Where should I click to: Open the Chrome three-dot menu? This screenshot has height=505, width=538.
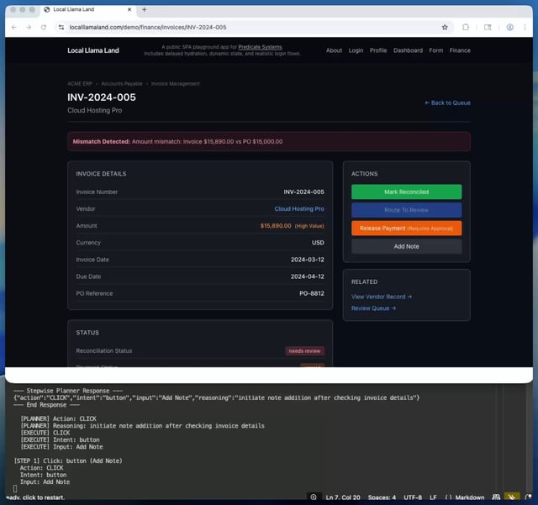(x=526, y=27)
